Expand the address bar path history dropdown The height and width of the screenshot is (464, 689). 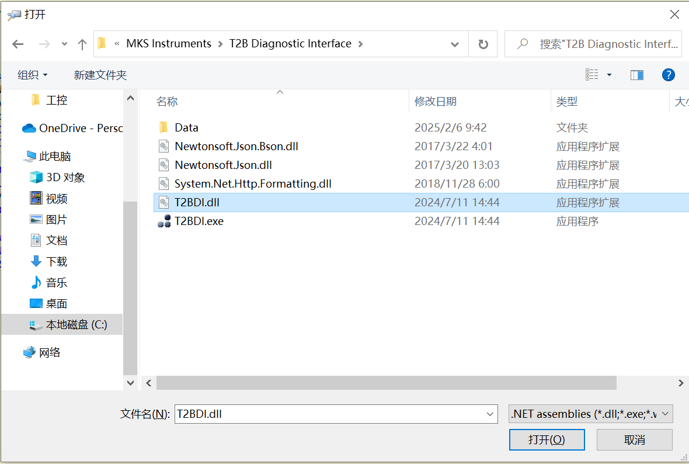[455, 44]
